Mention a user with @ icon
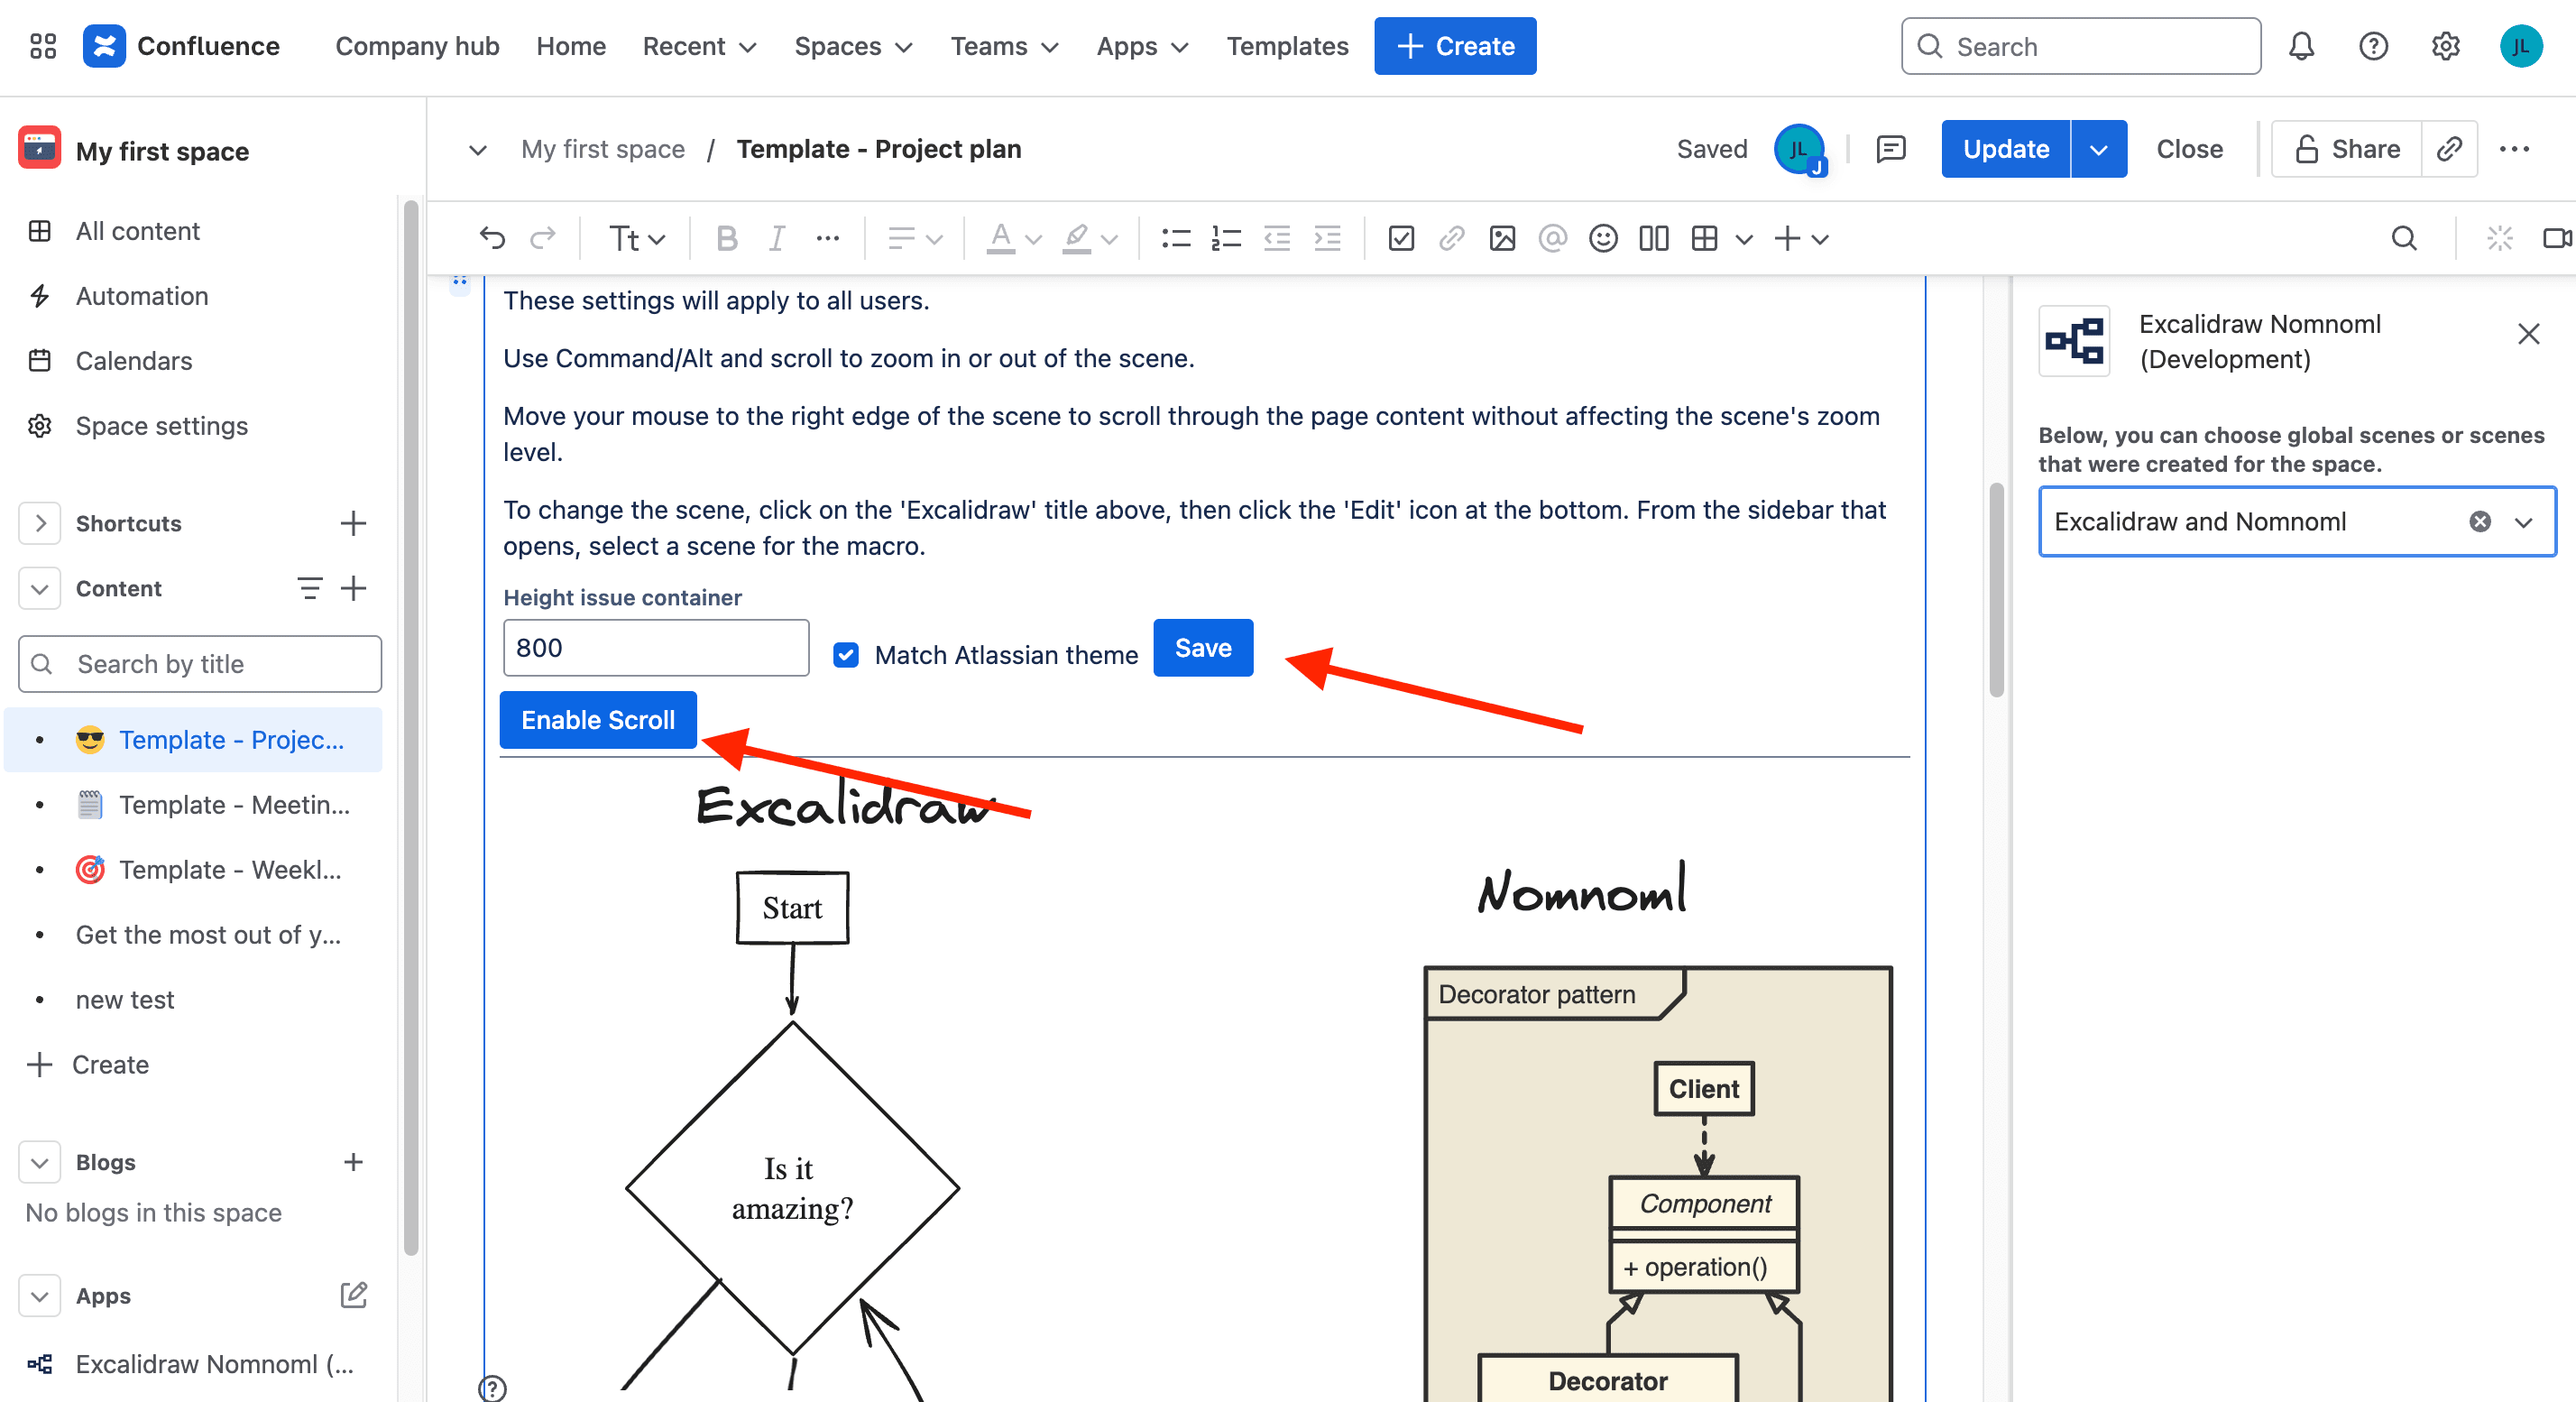The height and width of the screenshot is (1402, 2576). coord(1553,238)
